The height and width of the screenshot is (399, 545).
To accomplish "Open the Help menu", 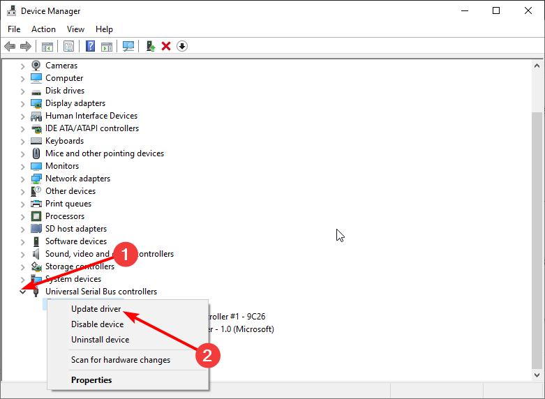I will click(104, 29).
